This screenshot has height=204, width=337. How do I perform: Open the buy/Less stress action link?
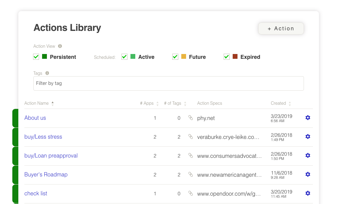click(43, 137)
